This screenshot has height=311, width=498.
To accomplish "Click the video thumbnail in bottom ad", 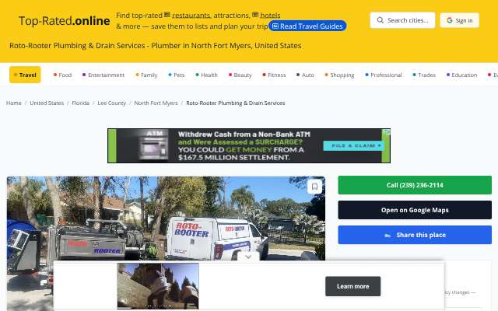I will (x=158, y=286).
